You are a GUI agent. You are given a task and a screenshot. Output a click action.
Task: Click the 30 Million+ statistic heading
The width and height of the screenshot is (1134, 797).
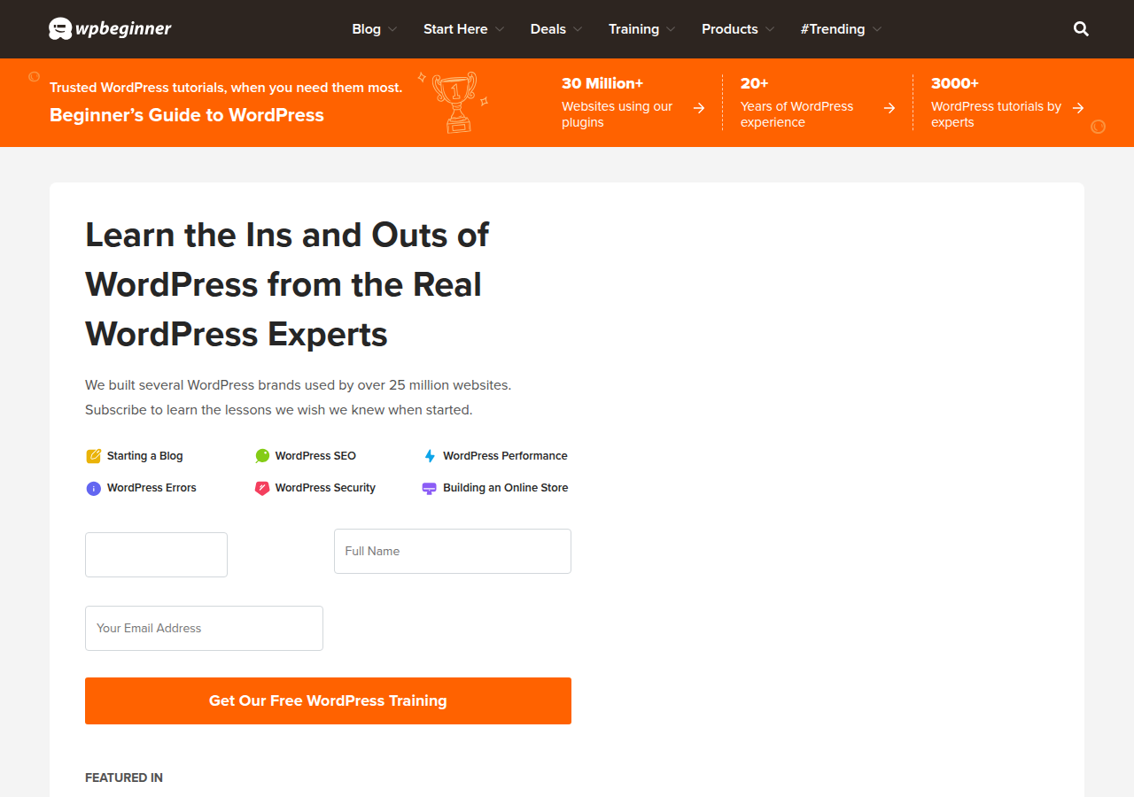602,83
